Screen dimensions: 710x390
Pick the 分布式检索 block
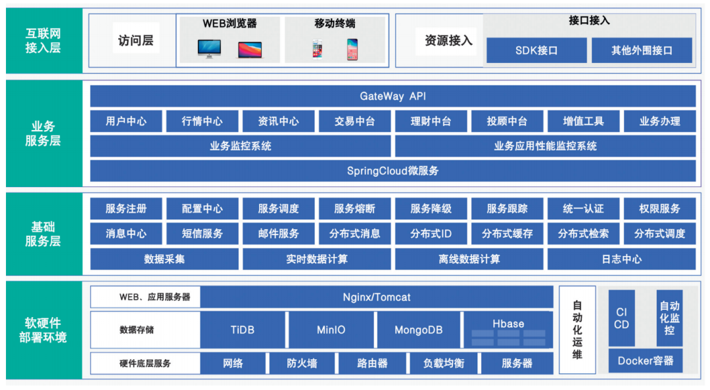(x=583, y=234)
